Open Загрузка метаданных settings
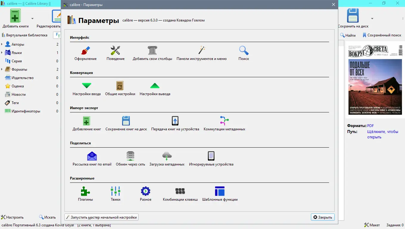The width and height of the screenshot is (405, 229). coord(167,159)
